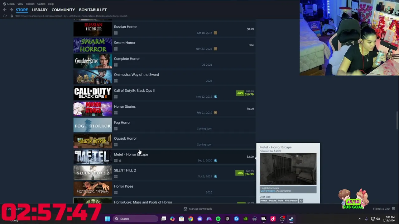Open the View menu

coord(20,4)
